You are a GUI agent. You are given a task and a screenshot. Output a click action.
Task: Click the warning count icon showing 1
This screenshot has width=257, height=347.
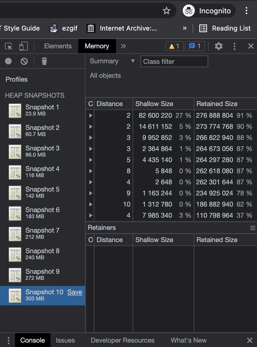174,46
